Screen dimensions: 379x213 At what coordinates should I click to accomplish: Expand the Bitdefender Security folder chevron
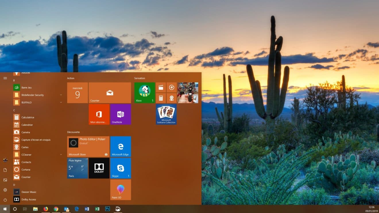(x=61, y=95)
